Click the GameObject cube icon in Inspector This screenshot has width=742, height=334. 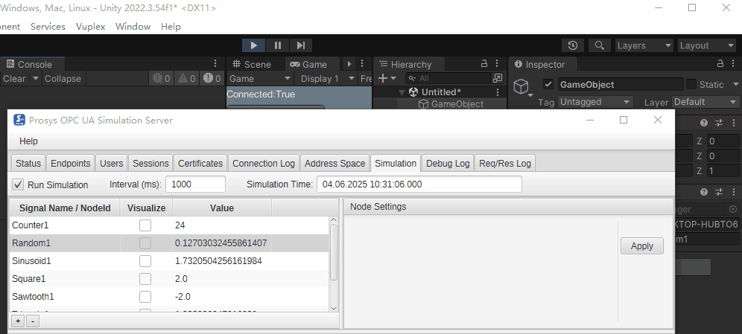(521, 87)
